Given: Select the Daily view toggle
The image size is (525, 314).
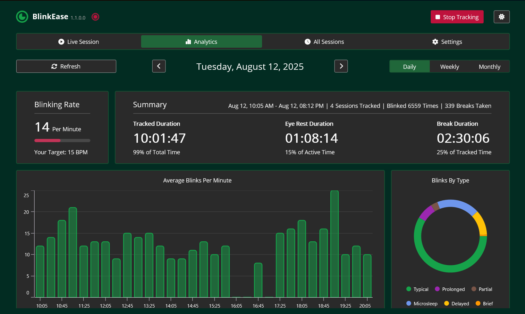Looking at the screenshot, I should [410, 67].
